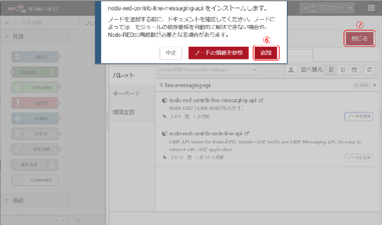Open external link for node-red-contrib-node-line-api
Screen dimensions: 382x225
pos(247,133)
